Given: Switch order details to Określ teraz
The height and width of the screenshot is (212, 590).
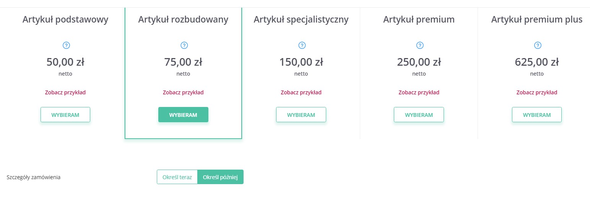Looking at the screenshot, I should pos(177,177).
